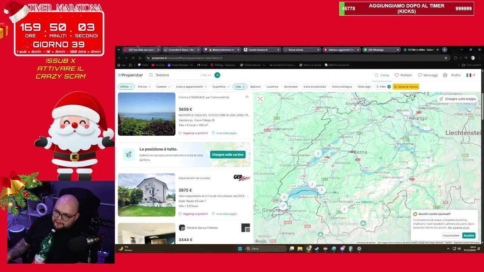Reload the page
Viewport: 484px width, 272px height.
[x=133, y=58]
